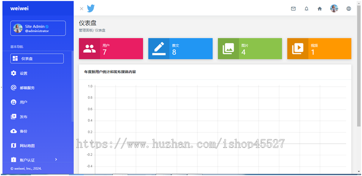
Task: Open the 用户 stat card showing 7
Action: click(111, 49)
